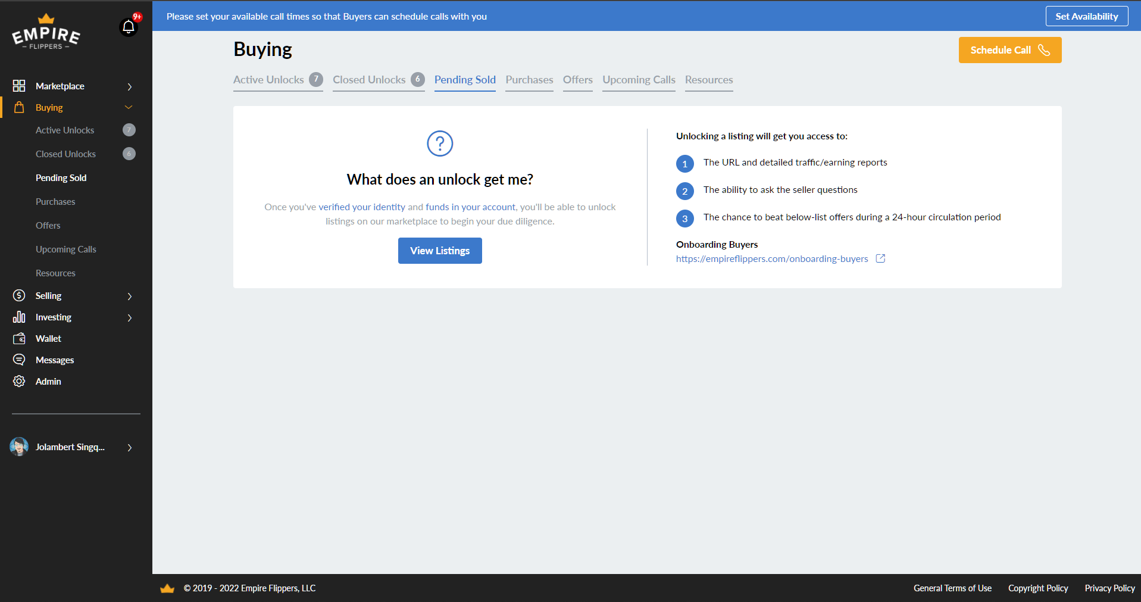
Task: Open the Purchases tab
Action: 529,80
